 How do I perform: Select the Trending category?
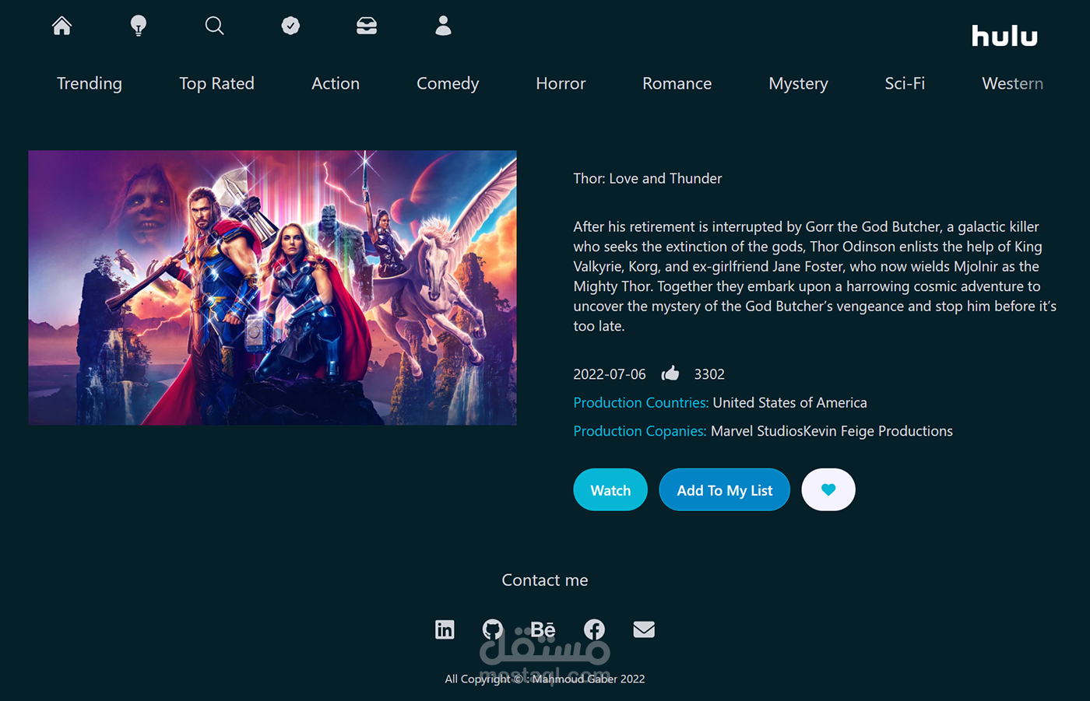coord(90,83)
